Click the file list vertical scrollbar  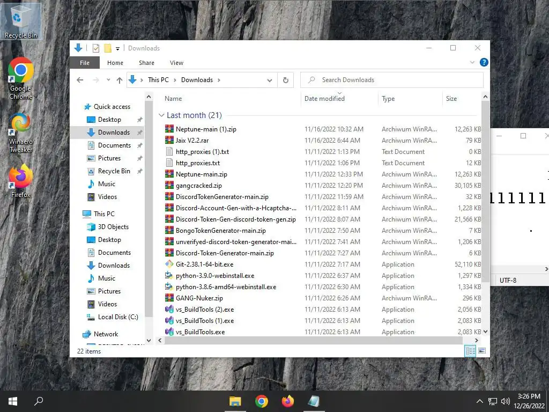point(485,192)
